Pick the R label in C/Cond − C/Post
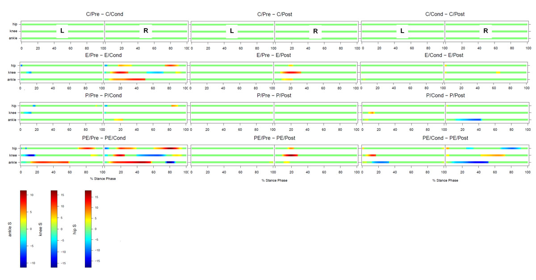This screenshot has width=536, height=280. coord(486,31)
